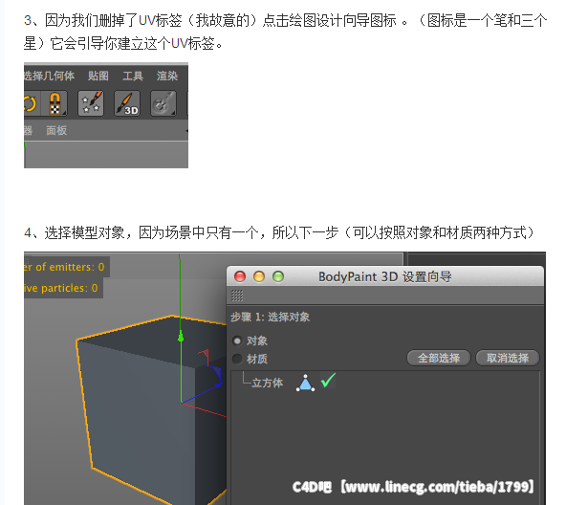This screenshot has width=566, height=505.
Task: Open the 贴图 menu
Action: [x=98, y=76]
